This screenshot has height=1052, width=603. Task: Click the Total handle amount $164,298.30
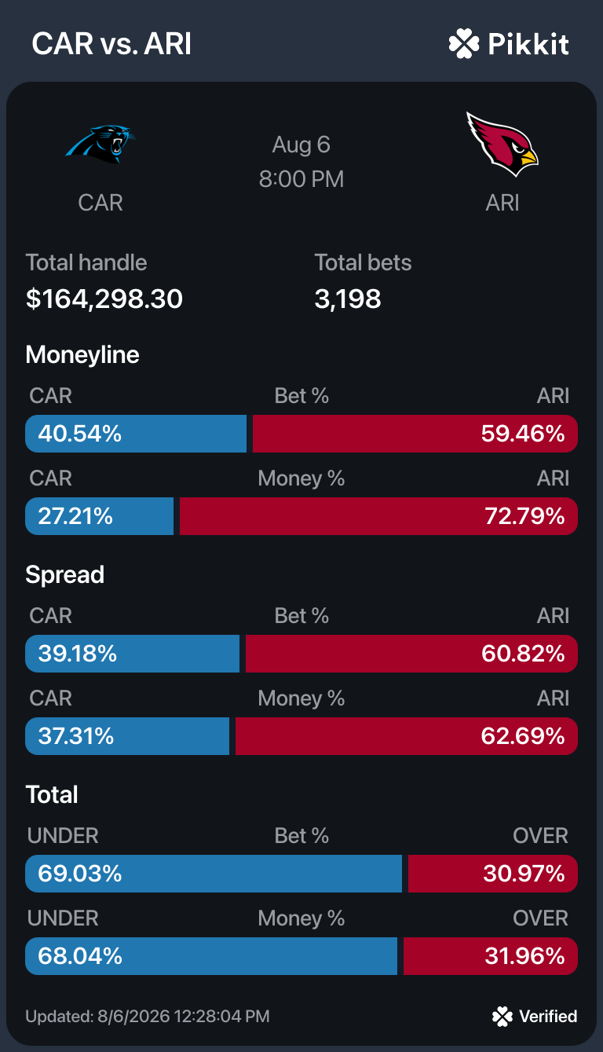tap(104, 299)
